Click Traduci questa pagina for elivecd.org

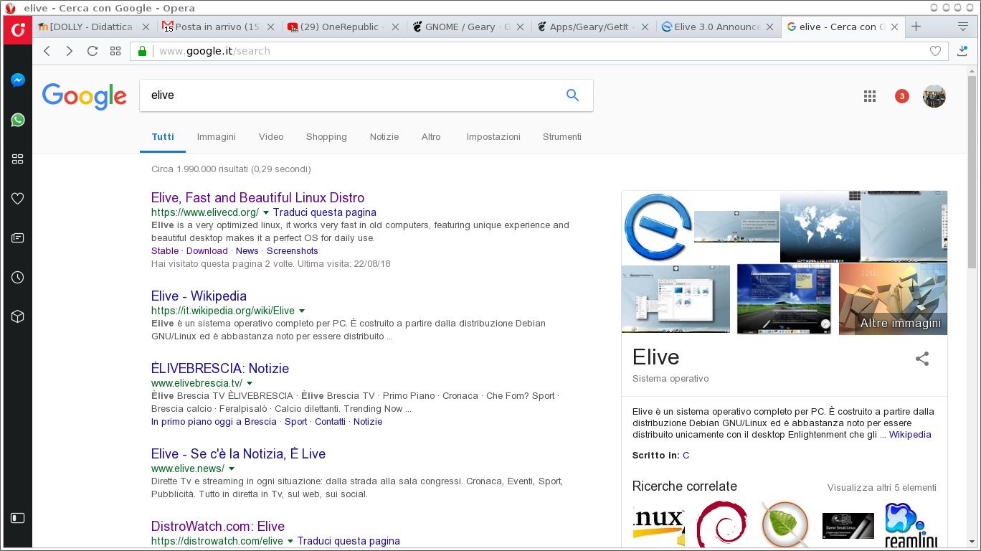click(325, 212)
